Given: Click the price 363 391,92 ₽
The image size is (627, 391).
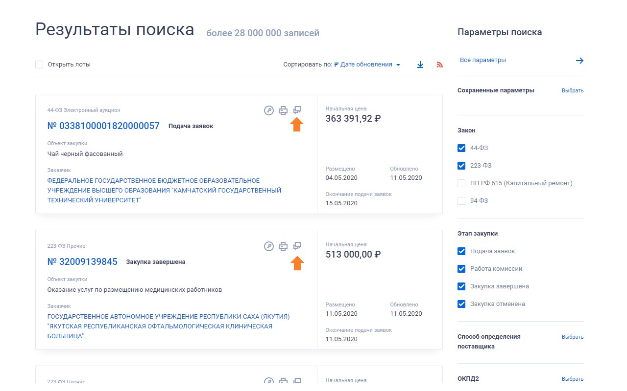Looking at the screenshot, I should pyautogui.click(x=353, y=119).
